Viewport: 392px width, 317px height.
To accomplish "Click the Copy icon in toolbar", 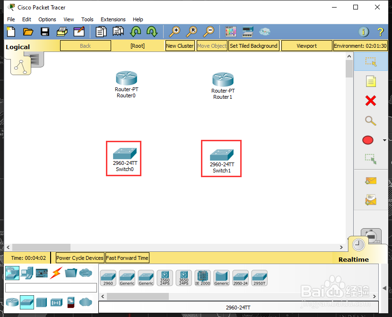I will [101, 32].
